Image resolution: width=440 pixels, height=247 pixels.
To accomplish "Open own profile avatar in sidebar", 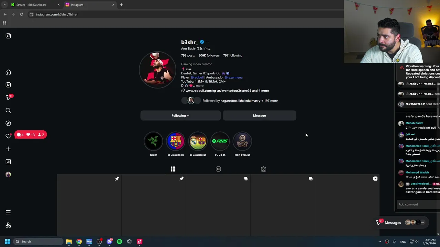I will (x=8, y=175).
